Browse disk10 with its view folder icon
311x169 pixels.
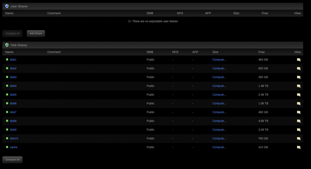(299, 139)
